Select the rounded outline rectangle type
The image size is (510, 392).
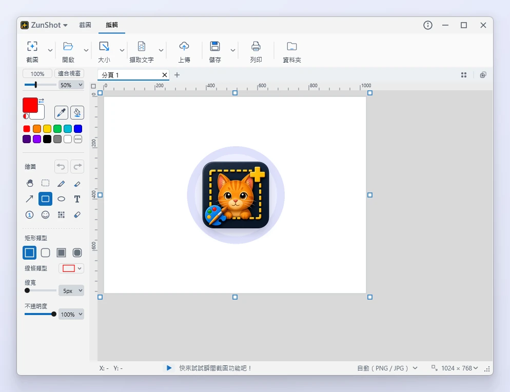point(46,253)
